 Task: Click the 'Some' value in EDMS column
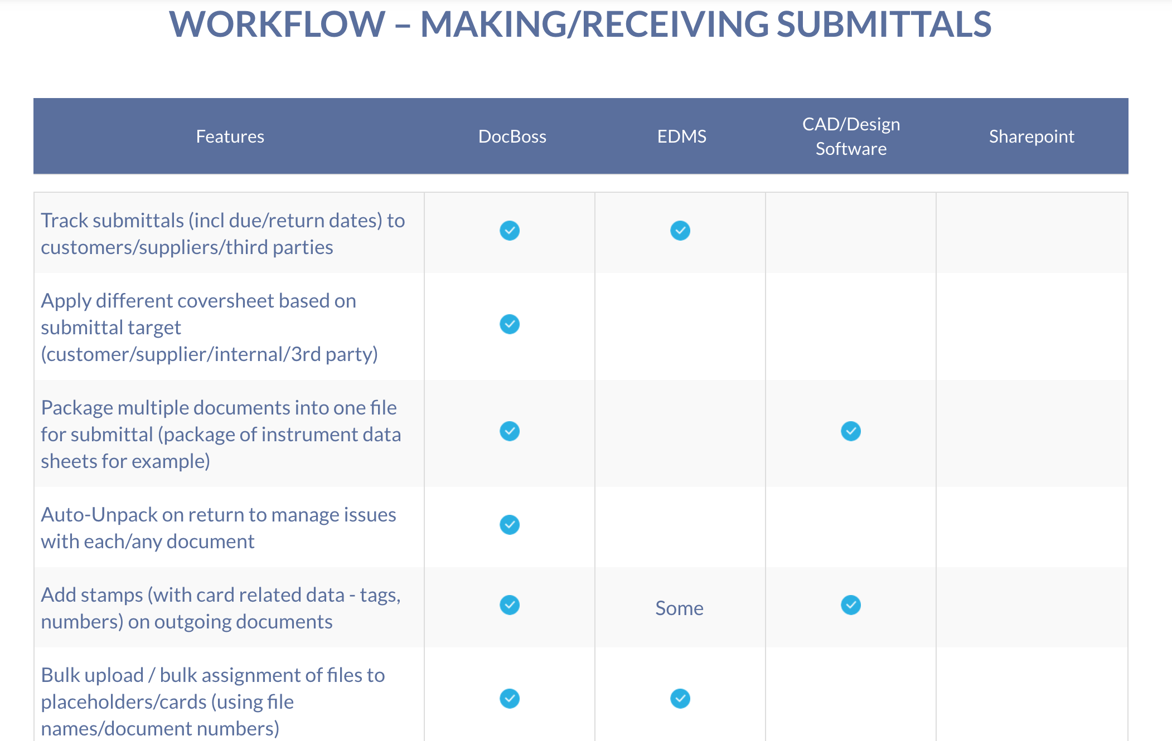pos(679,608)
